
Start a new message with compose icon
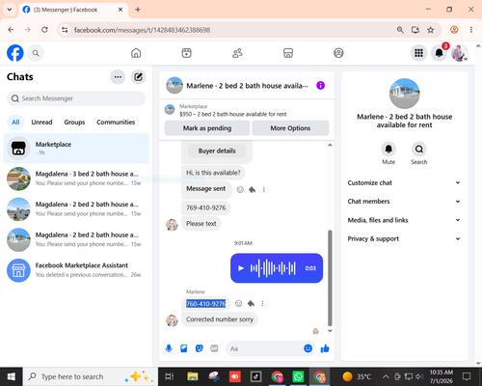coord(138,77)
